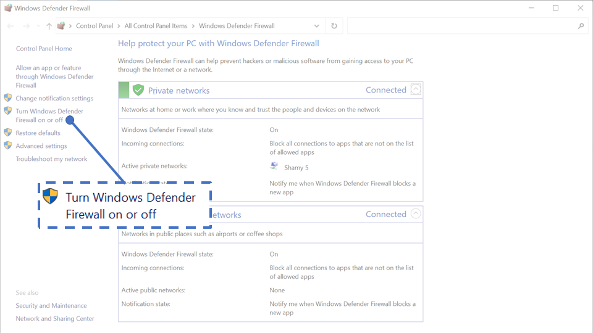Screen dimensions: 593x333
Task: Collapse the Private networks section
Action: (416, 89)
